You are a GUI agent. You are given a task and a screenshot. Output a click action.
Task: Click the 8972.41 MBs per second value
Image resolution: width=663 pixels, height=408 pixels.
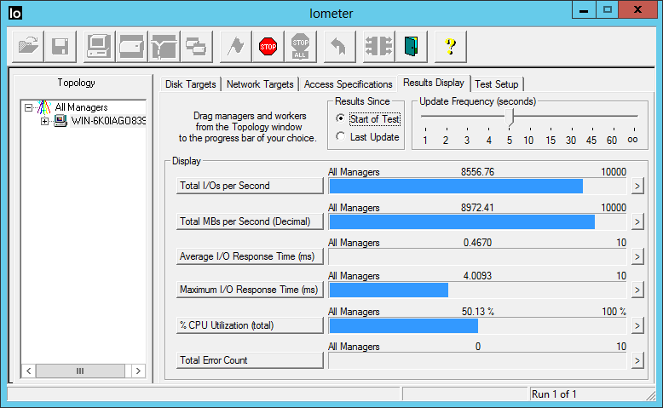point(477,208)
